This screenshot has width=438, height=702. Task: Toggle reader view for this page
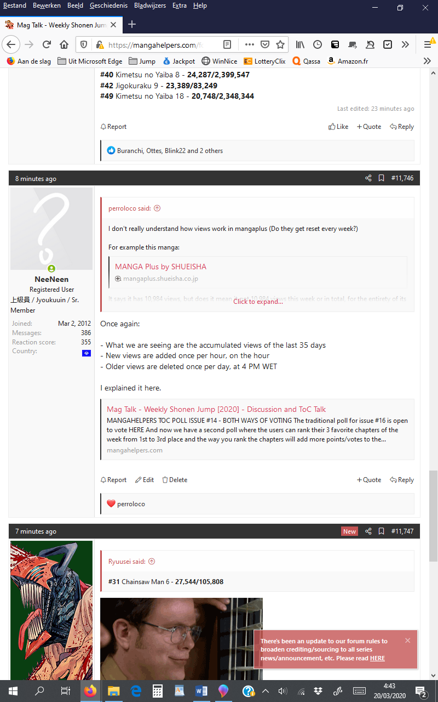coord(227,44)
